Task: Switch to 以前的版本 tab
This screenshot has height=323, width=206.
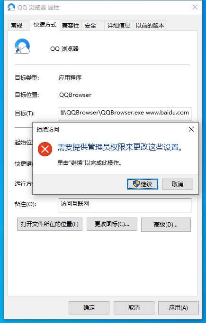Action: tap(150, 25)
